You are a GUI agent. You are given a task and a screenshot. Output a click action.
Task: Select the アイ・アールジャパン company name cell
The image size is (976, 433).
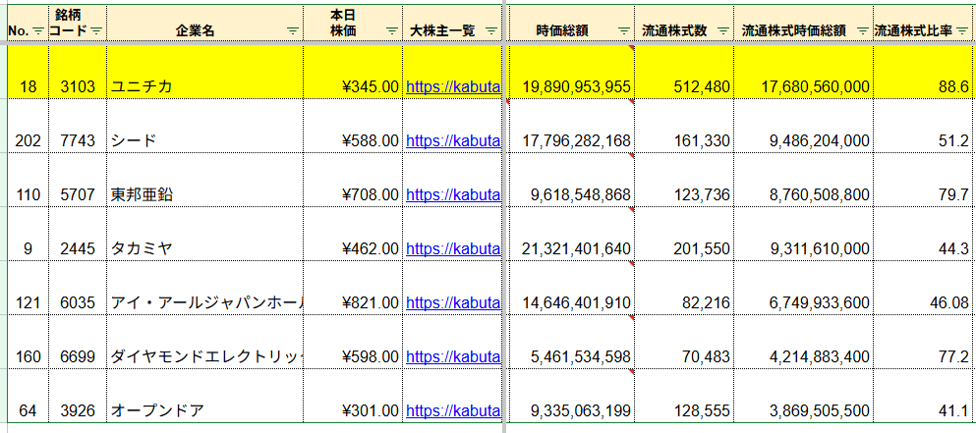pos(204,288)
